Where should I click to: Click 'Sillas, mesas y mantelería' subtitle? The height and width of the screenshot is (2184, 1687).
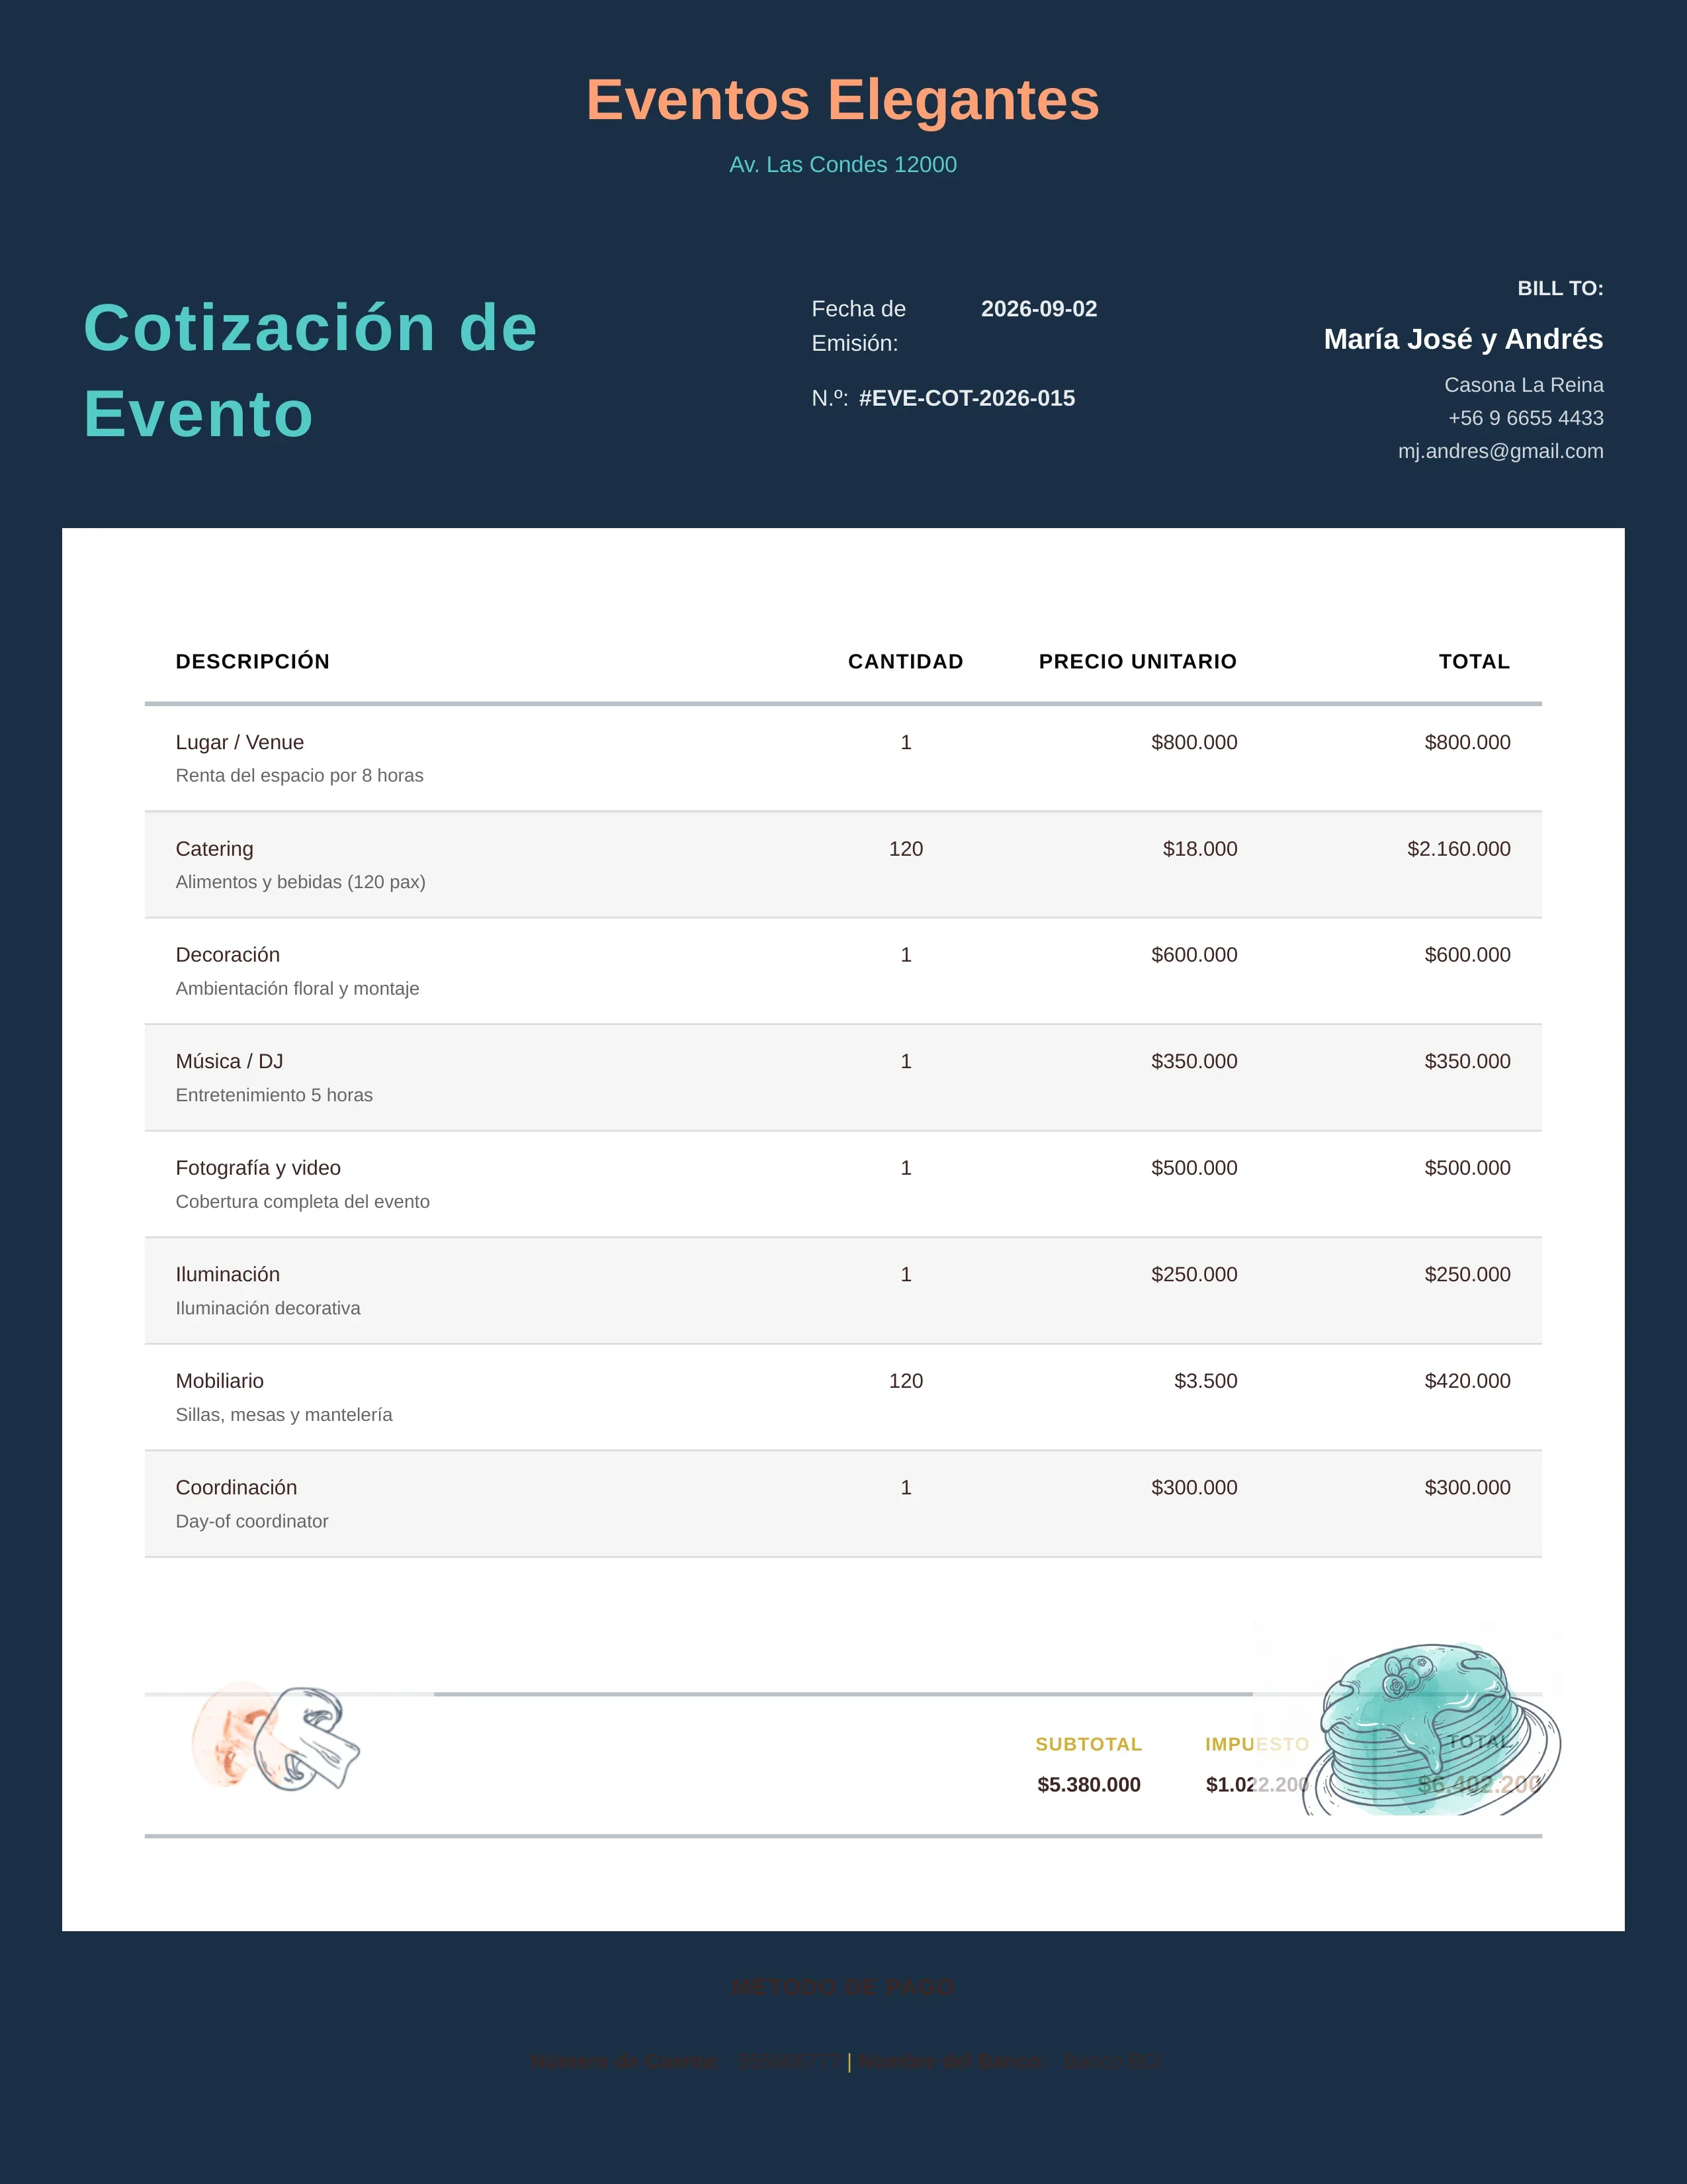click(x=284, y=1414)
